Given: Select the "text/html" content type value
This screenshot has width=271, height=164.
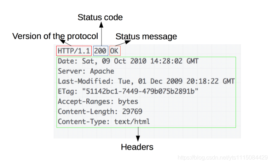Looking at the screenshot, I should pyautogui.click(x=132, y=122).
